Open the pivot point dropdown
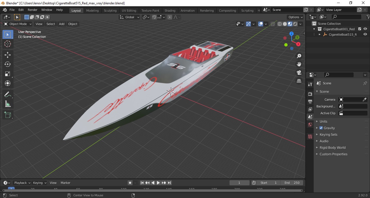The image size is (370, 198). [x=146, y=17]
